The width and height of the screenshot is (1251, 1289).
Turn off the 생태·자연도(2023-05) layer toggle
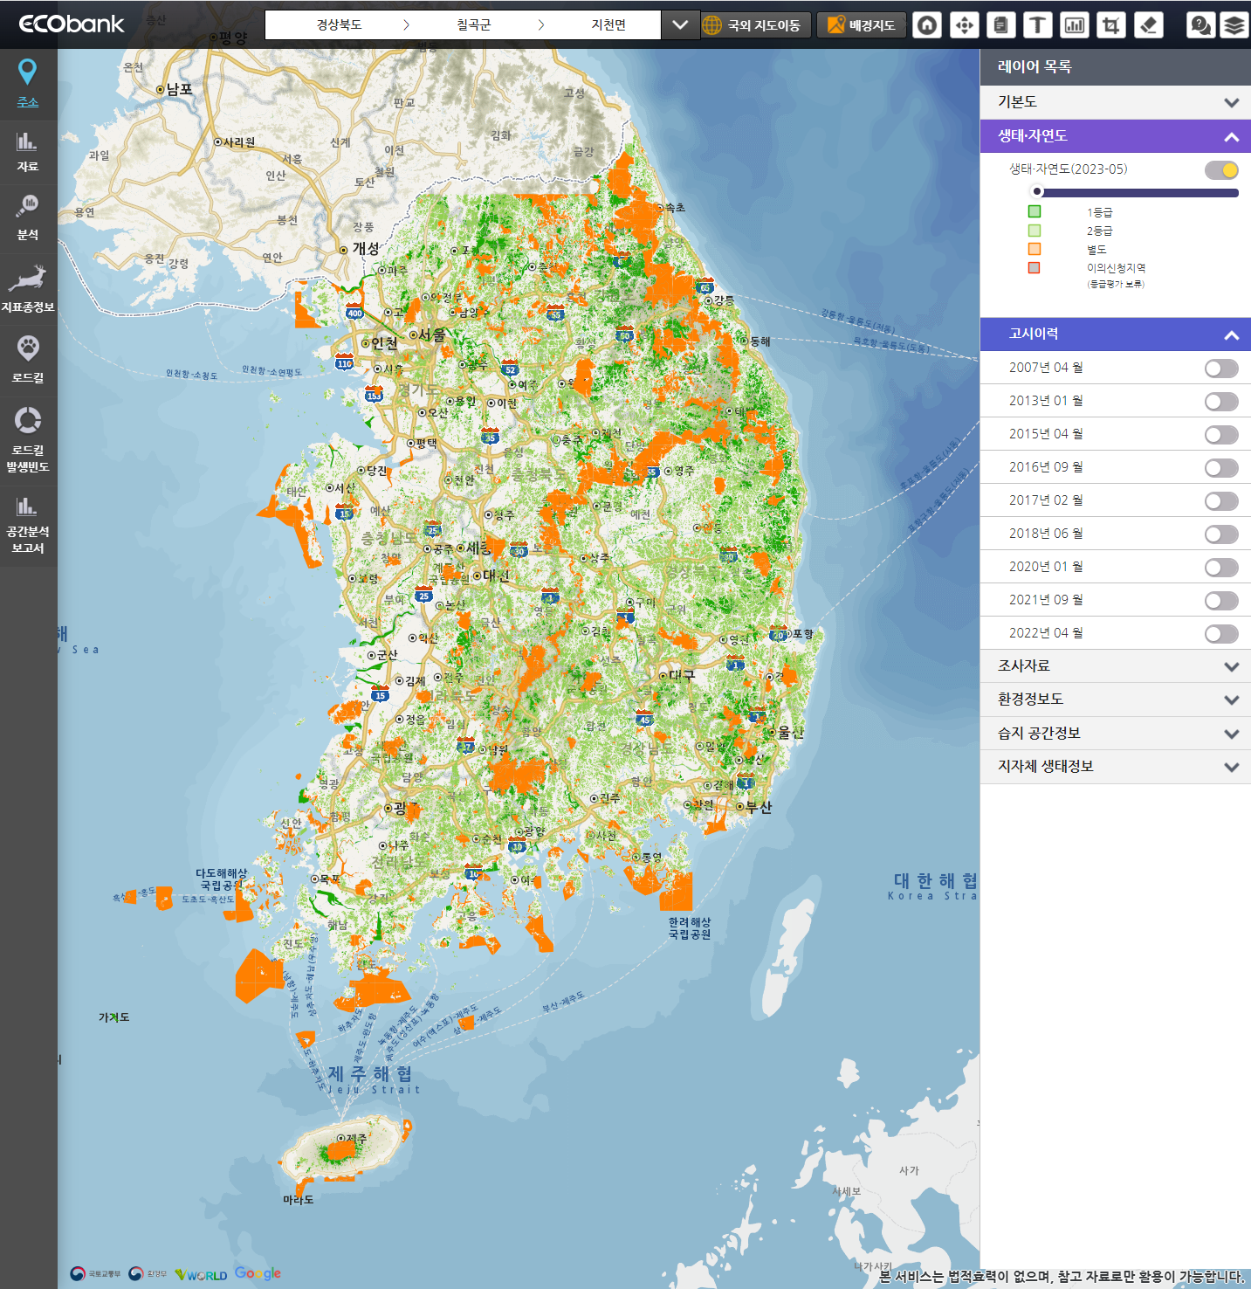click(x=1220, y=170)
